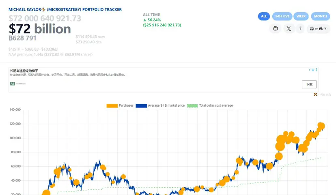Click the $114 506.48 now price text
The height and width of the screenshot is (195, 336).
tap(90, 36)
